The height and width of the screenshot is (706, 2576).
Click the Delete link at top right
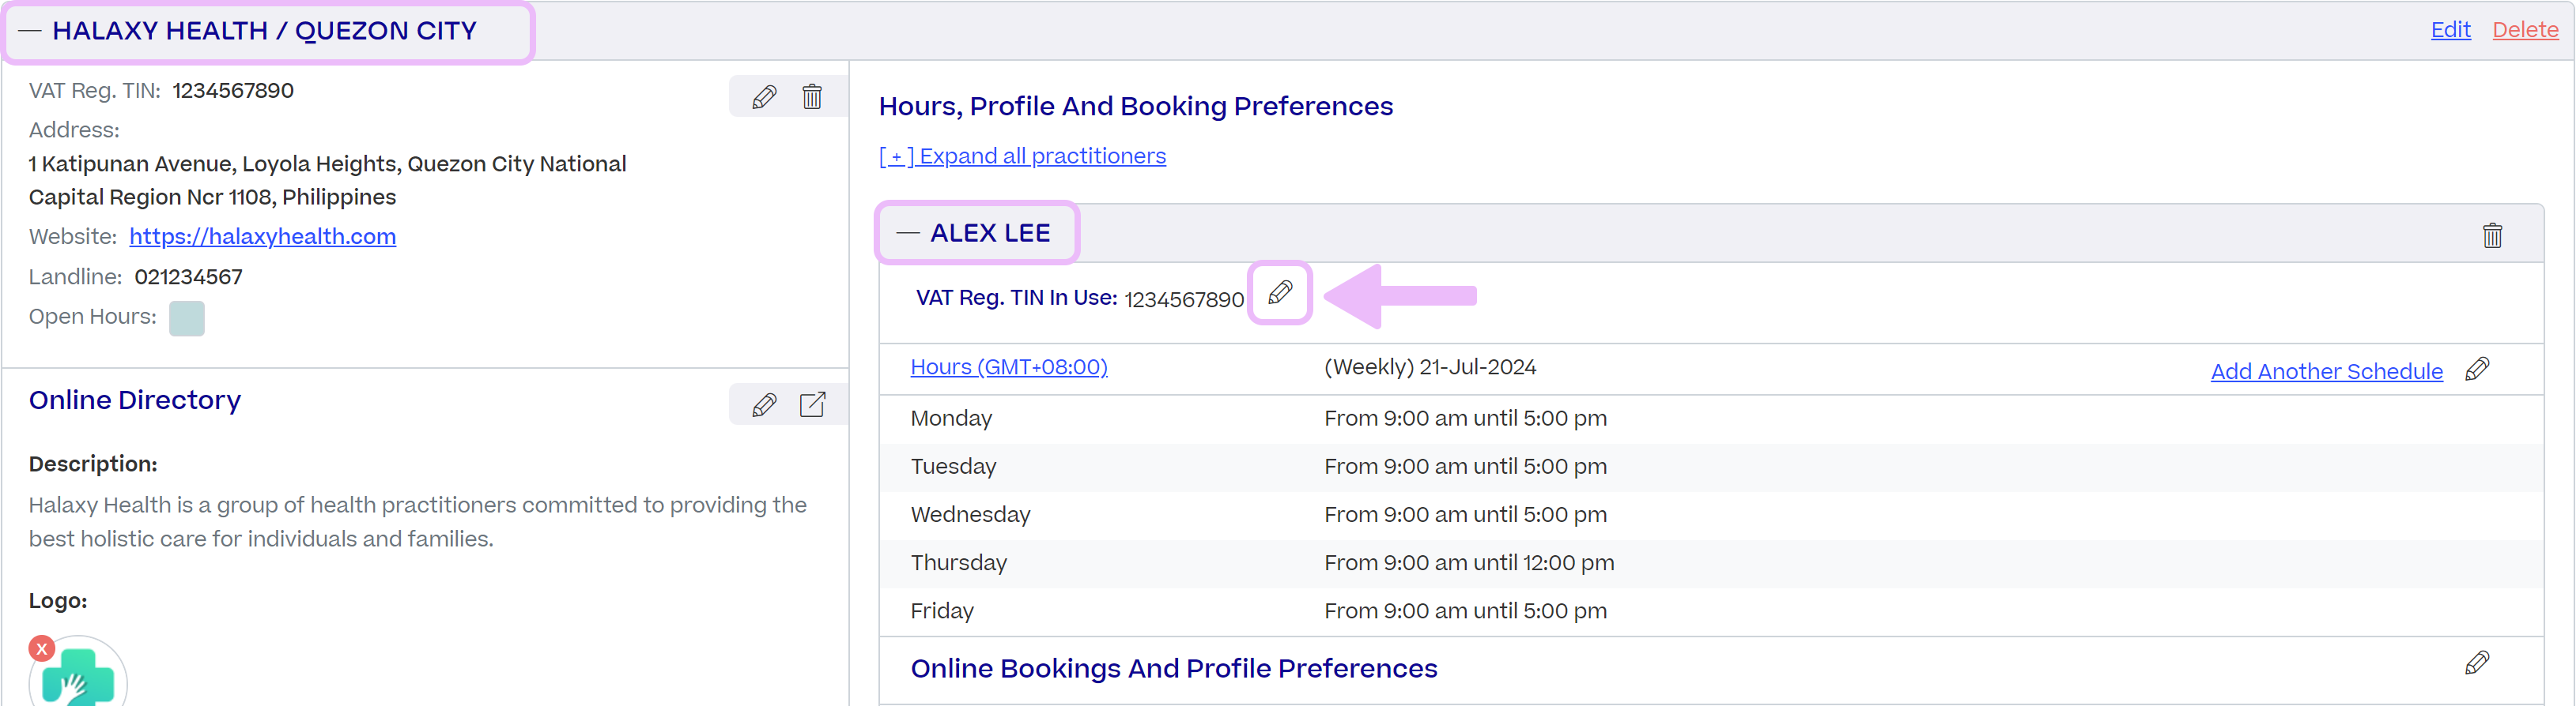coord(2525,30)
